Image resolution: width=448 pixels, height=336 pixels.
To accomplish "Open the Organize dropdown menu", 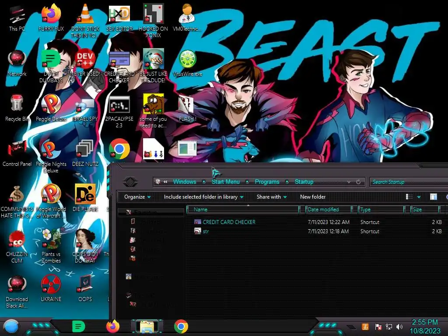I will click(137, 197).
